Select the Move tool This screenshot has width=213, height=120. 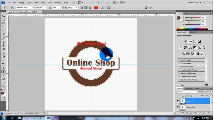[3, 16]
